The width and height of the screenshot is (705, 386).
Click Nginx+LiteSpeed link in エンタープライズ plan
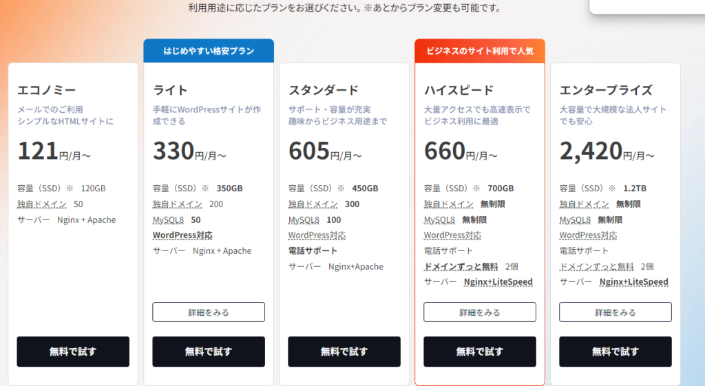pyautogui.click(x=633, y=282)
